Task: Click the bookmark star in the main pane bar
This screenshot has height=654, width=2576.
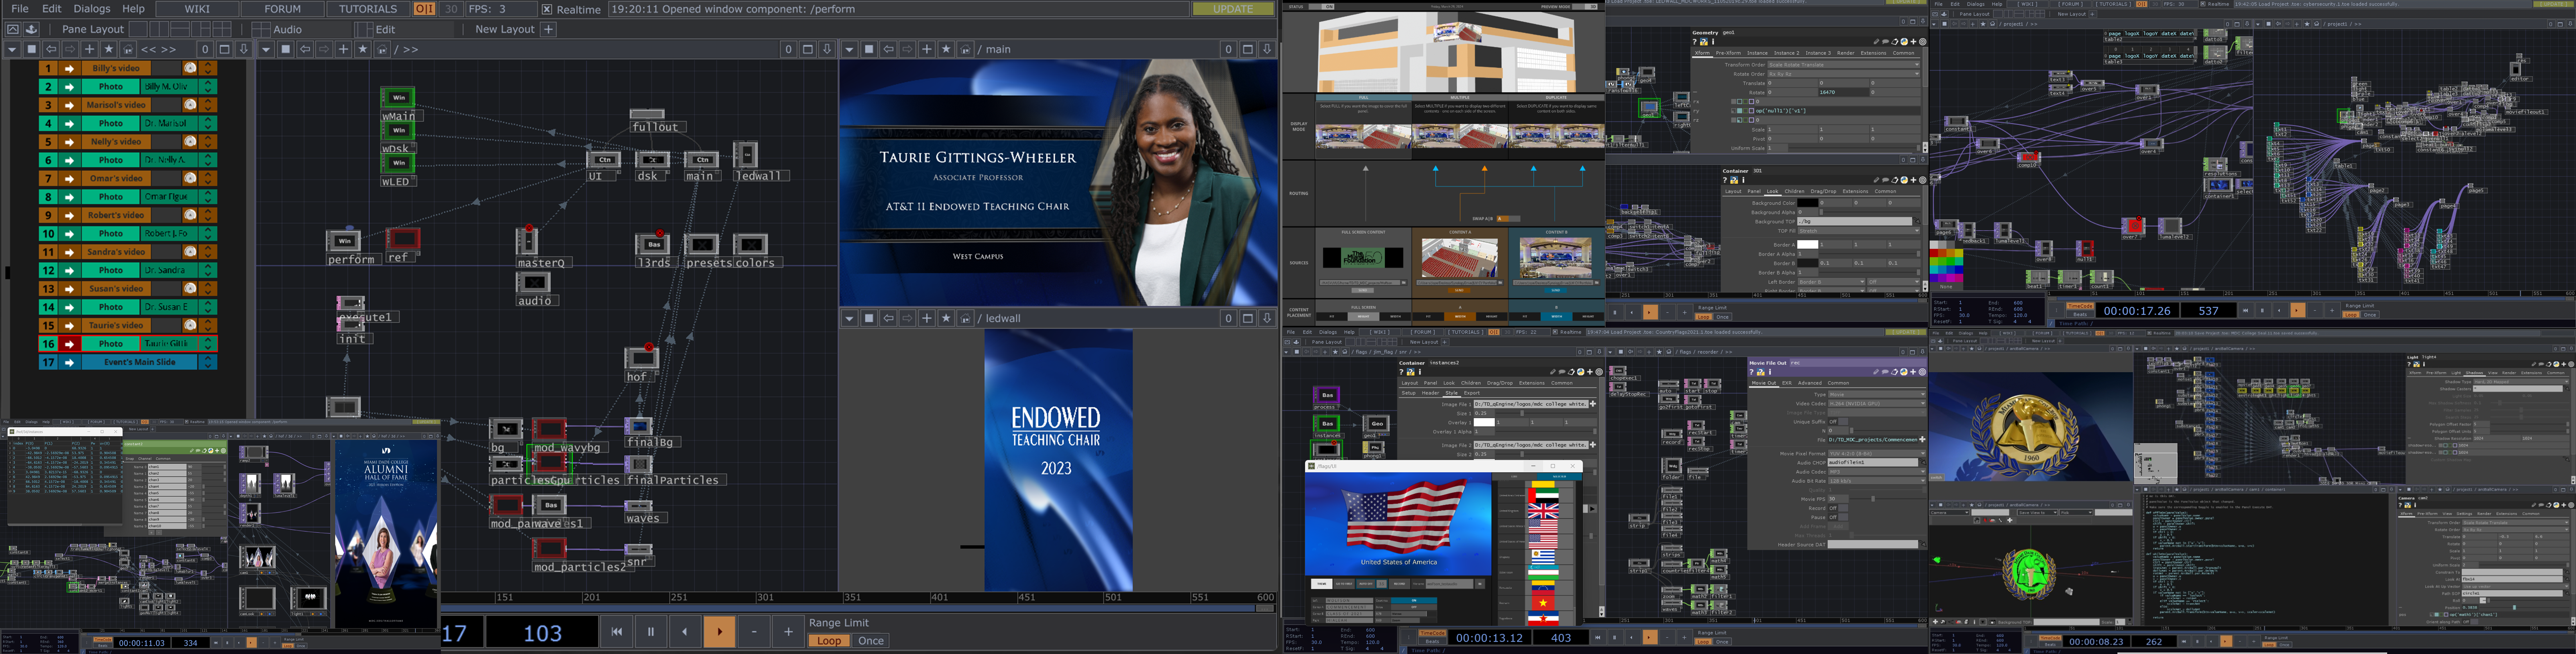Action: (x=946, y=49)
